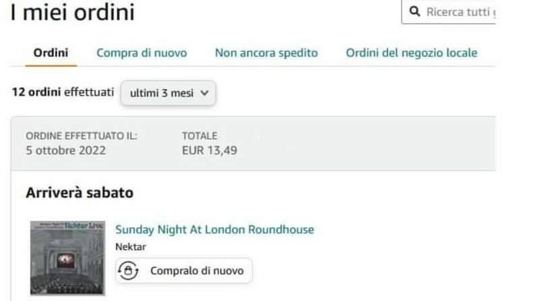Click the chevron arrow on the period dropdown
The height and width of the screenshot is (301, 539).
click(x=205, y=93)
